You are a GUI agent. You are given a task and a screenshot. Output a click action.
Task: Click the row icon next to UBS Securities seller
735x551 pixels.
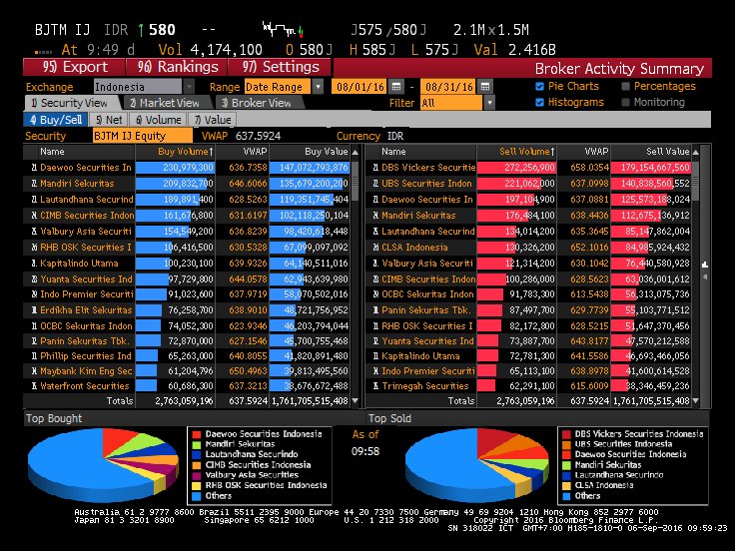click(x=373, y=184)
